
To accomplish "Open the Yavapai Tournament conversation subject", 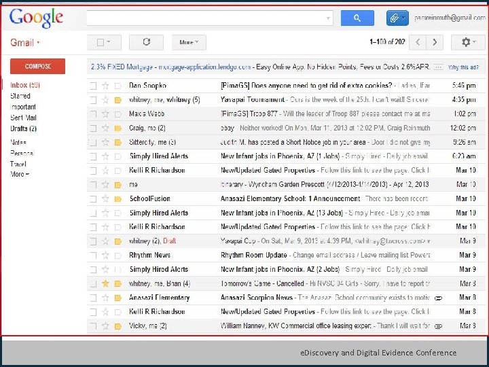I will 252,100.
